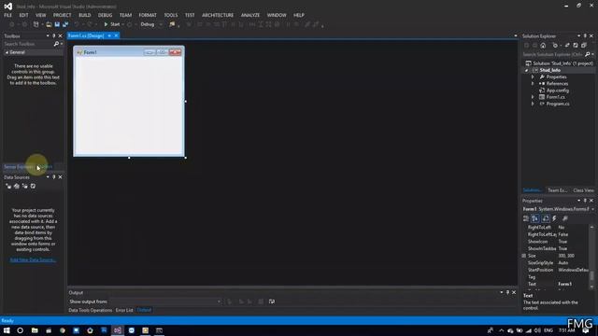Expand the References node in Solution Explorer
598x336 pixels.
click(x=533, y=84)
